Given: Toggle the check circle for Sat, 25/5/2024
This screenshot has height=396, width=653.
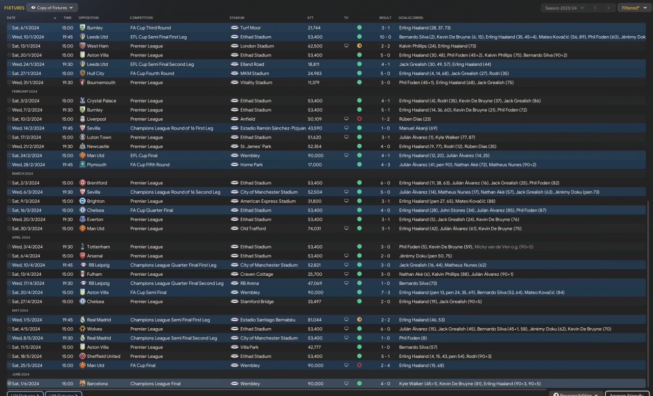Looking at the screenshot, I should coord(9,365).
